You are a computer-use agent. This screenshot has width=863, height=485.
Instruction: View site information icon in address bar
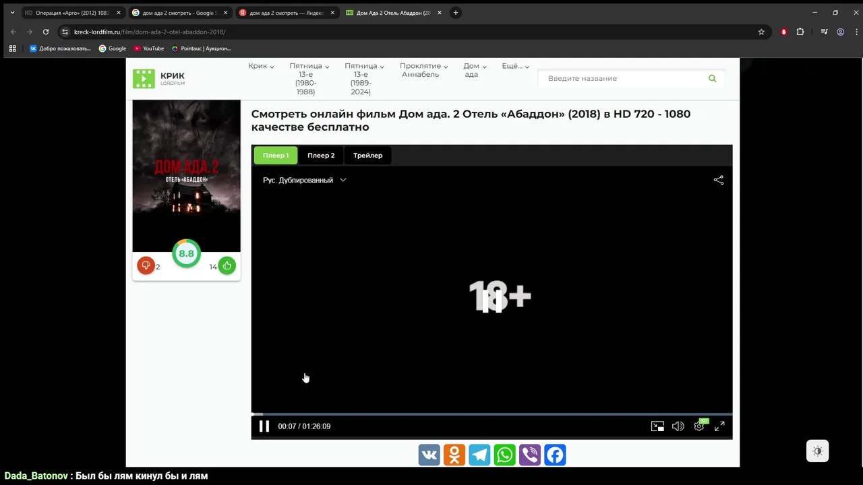click(65, 32)
